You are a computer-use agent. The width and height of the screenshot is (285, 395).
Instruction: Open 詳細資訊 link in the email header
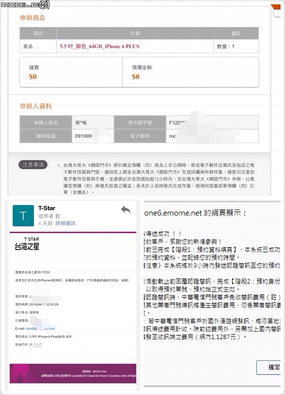(66, 223)
